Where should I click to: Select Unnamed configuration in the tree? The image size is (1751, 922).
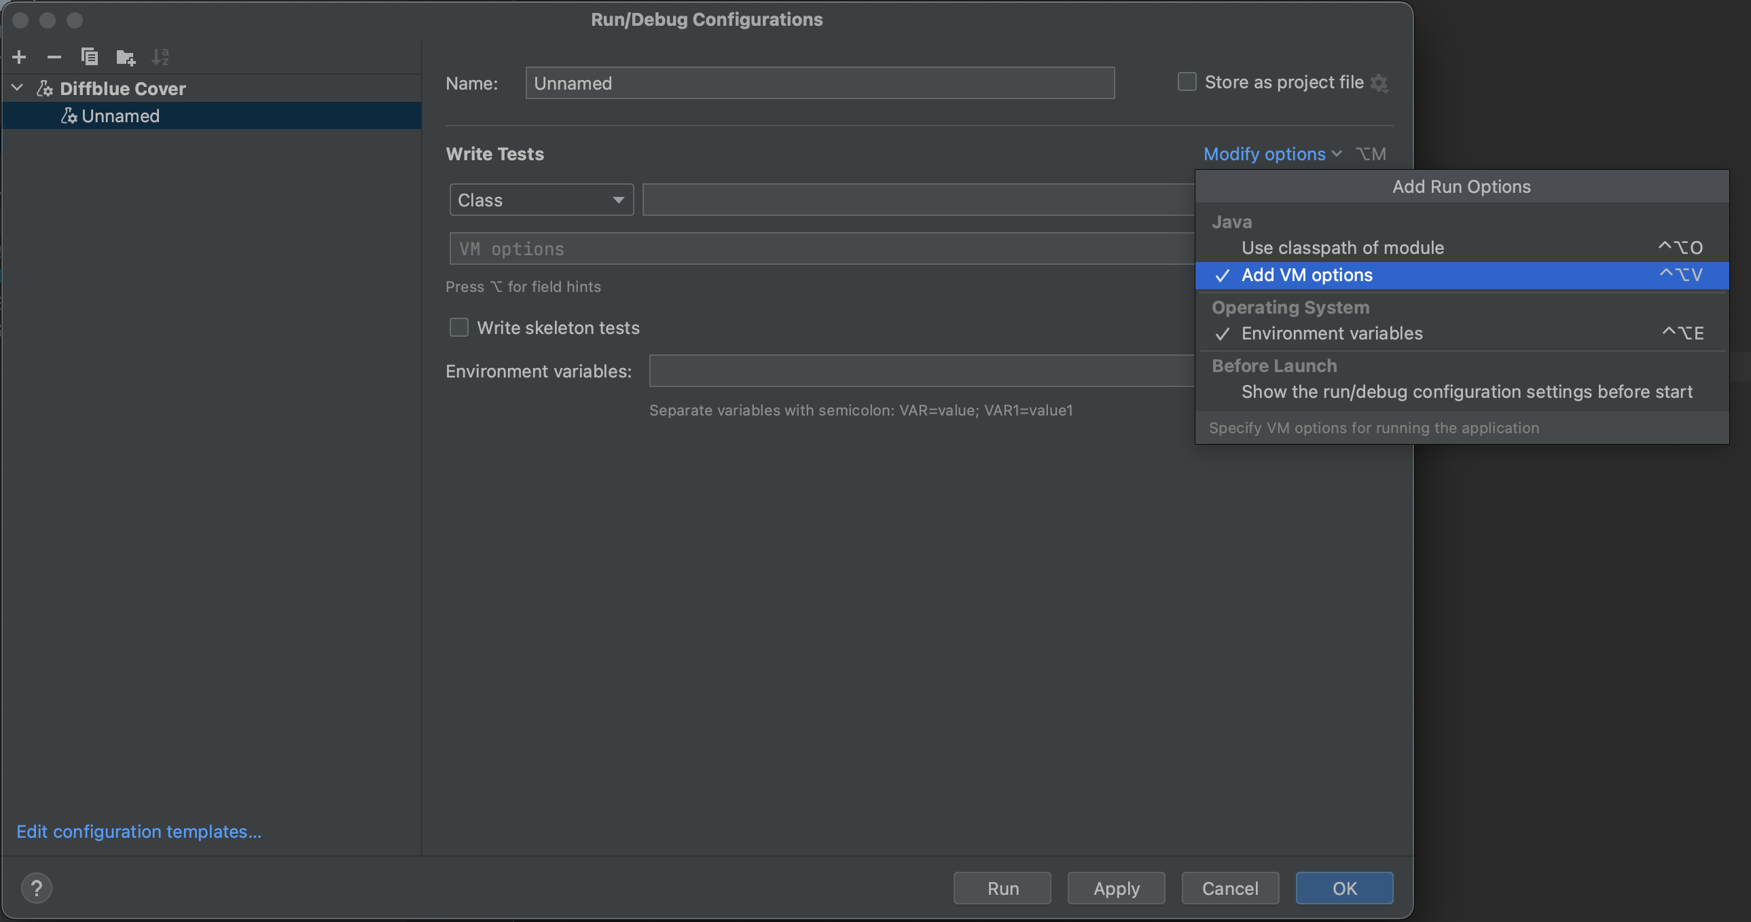click(120, 116)
